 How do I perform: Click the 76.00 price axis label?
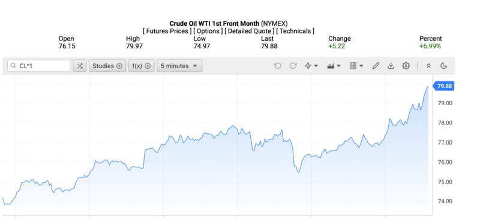445,162
